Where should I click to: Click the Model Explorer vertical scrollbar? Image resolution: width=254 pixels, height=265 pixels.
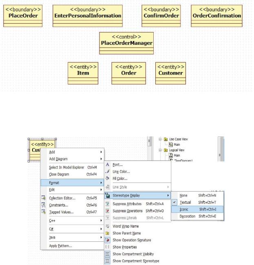tap(220, 149)
